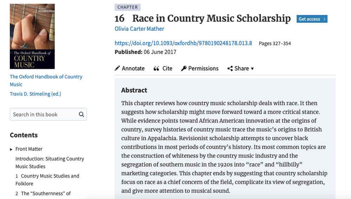Screen dimensions: 351x199
Task: Click the Cite text label
Action: coord(167,68)
